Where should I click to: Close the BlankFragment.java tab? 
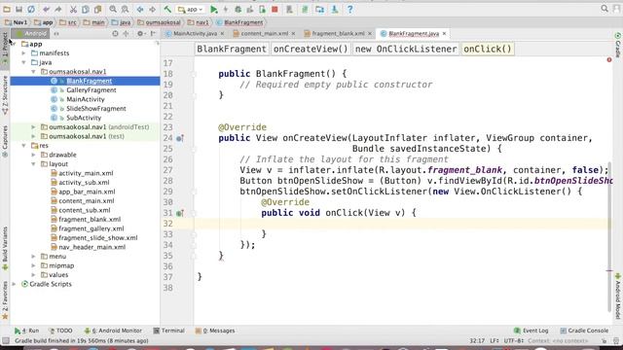coord(444,34)
